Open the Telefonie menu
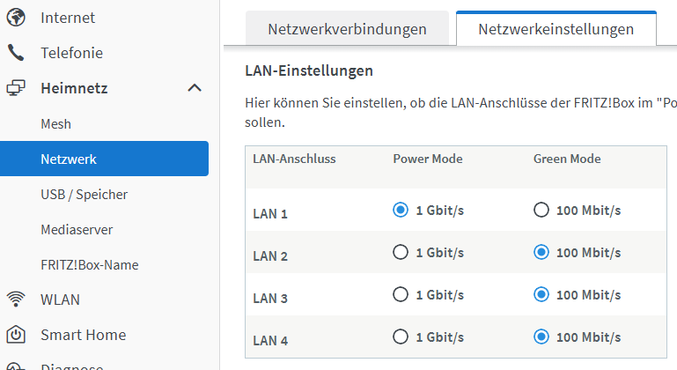This screenshot has width=677, height=370. (71, 53)
